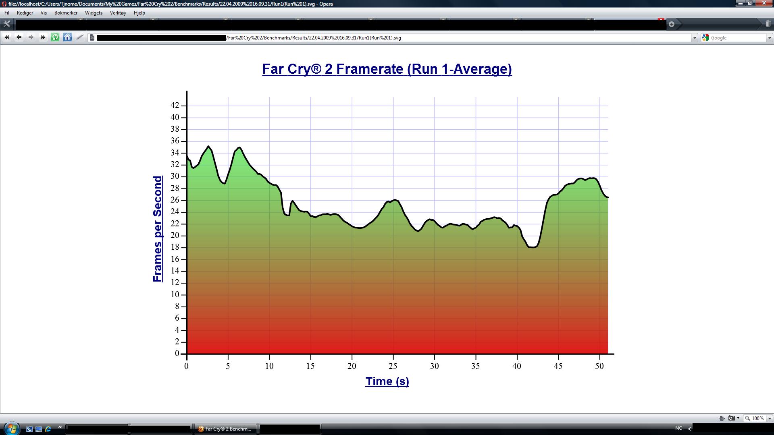Expand hidden system tray icons arrow
The width and height of the screenshot is (774, 435).
pos(690,429)
